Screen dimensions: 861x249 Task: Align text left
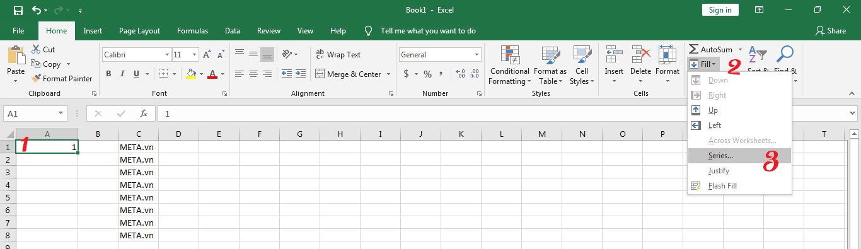click(x=239, y=74)
